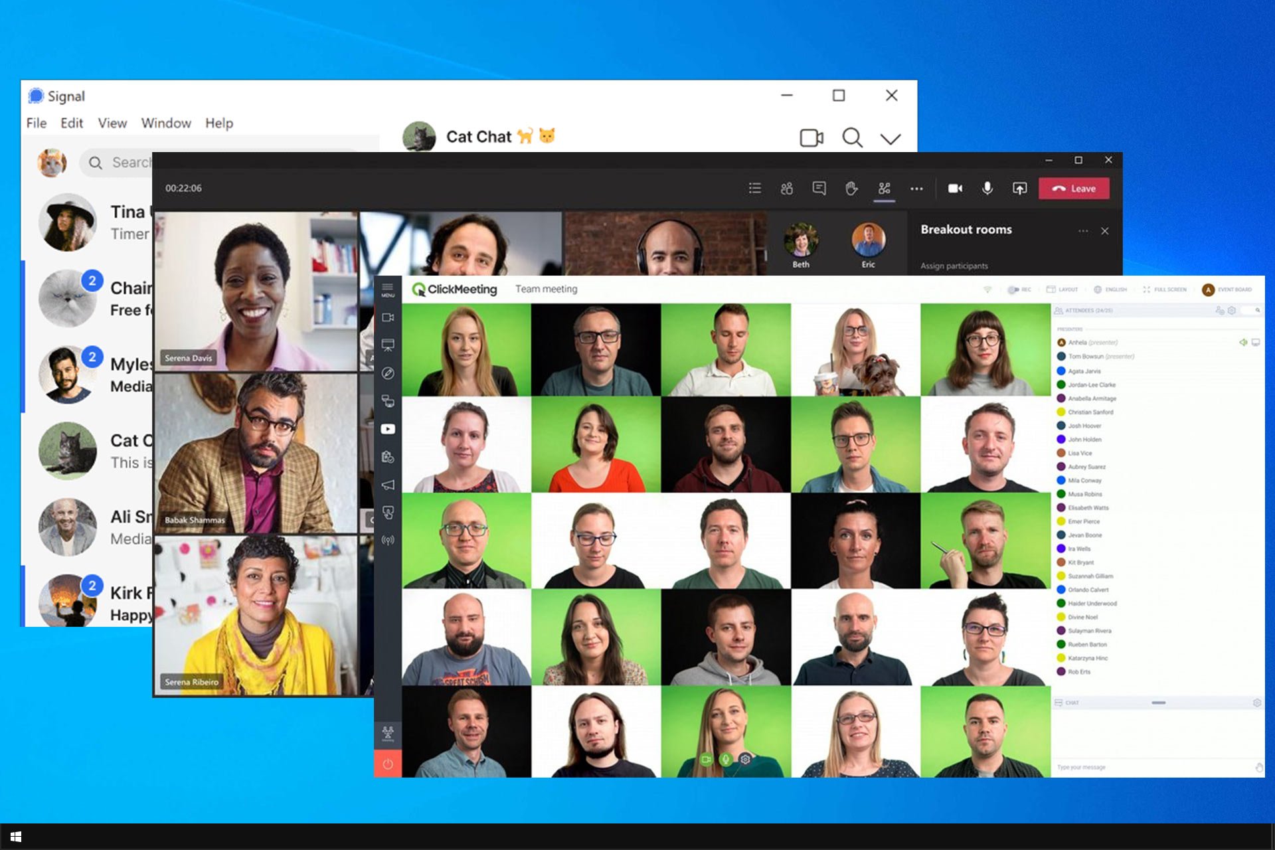Open the View menu in Signal
This screenshot has width=1275, height=850.
pyautogui.click(x=112, y=123)
